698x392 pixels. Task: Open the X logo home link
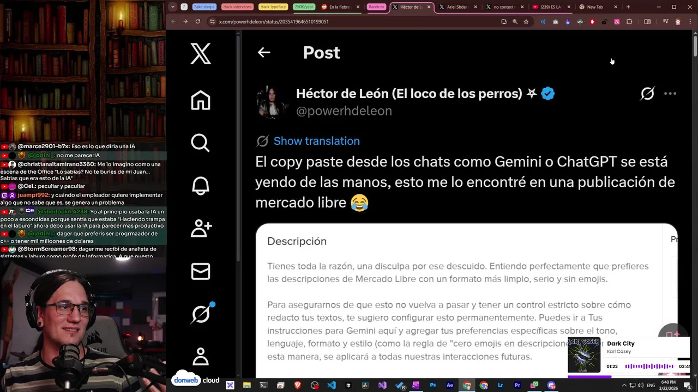click(x=201, y=54)
